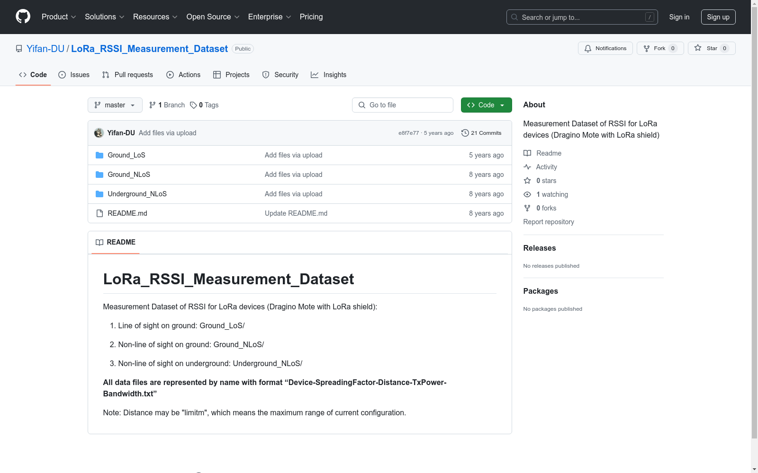Screen dimensions: 758x473
Task: Click the Sign up button
Action: pos(718,17)
